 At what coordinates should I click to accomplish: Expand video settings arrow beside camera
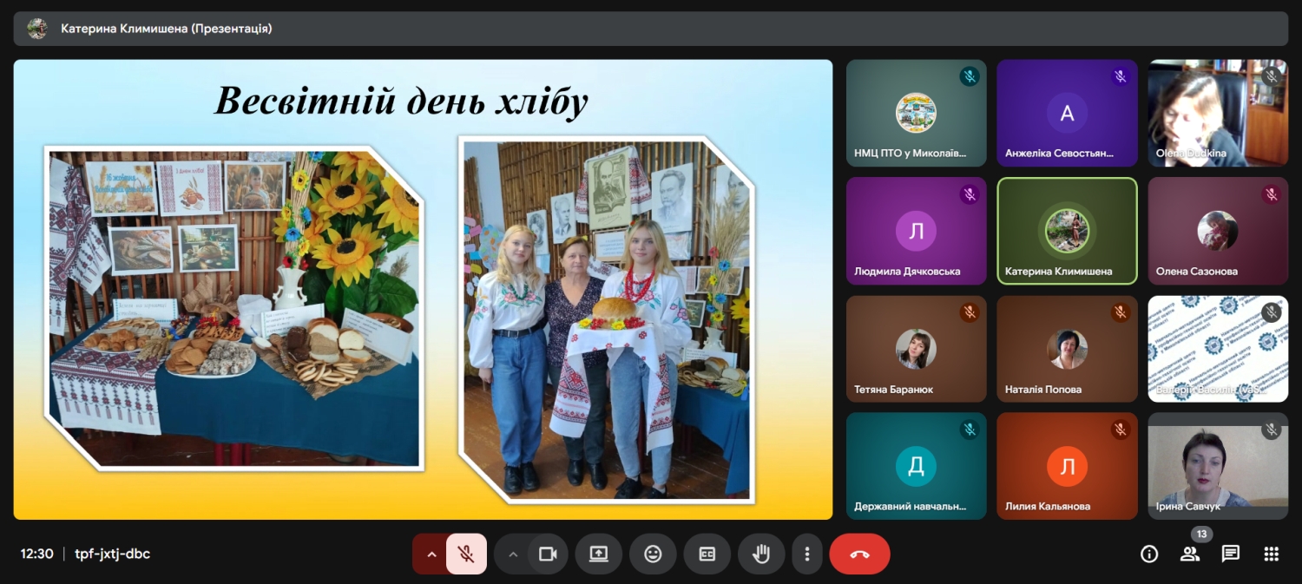pos(513,554)
